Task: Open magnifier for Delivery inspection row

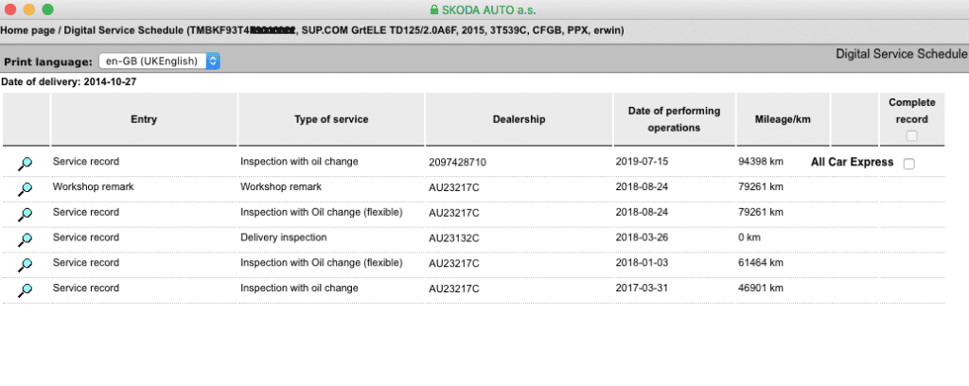Action: [26, 239]
